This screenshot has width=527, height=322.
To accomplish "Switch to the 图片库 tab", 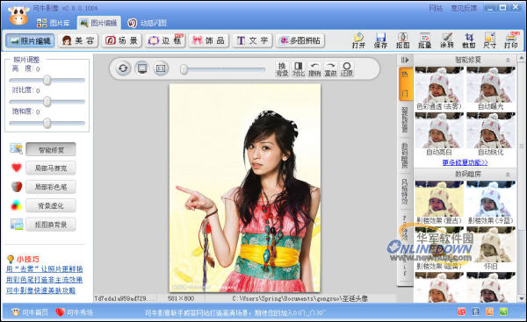I will (x=53, y=23).
